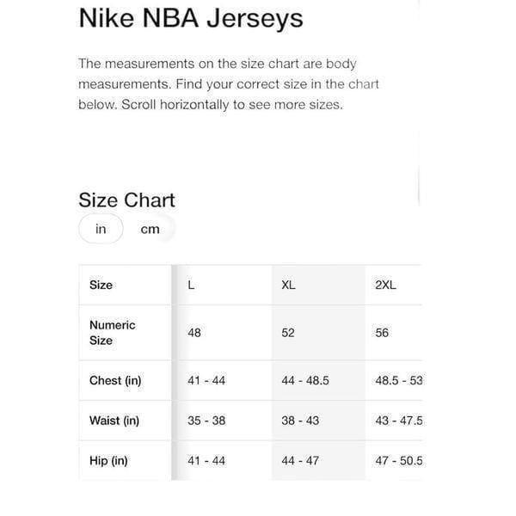
Task: Switch size chart to cm units
Action: pyautogui.click(x=150, y=229)
